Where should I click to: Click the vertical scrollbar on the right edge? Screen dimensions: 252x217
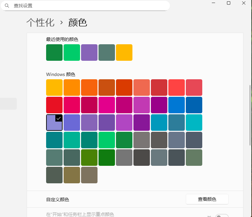coord(251,116)
